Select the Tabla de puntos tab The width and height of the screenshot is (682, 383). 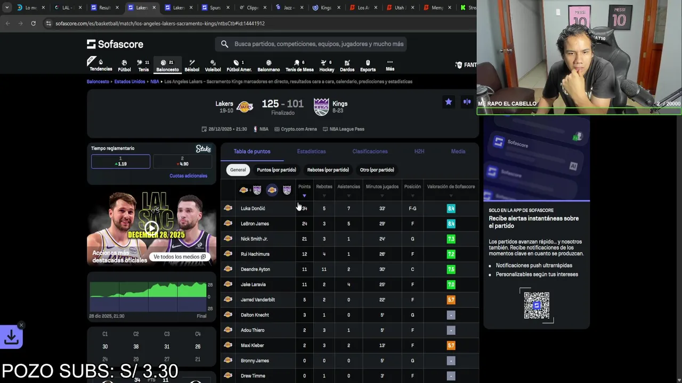252,152
